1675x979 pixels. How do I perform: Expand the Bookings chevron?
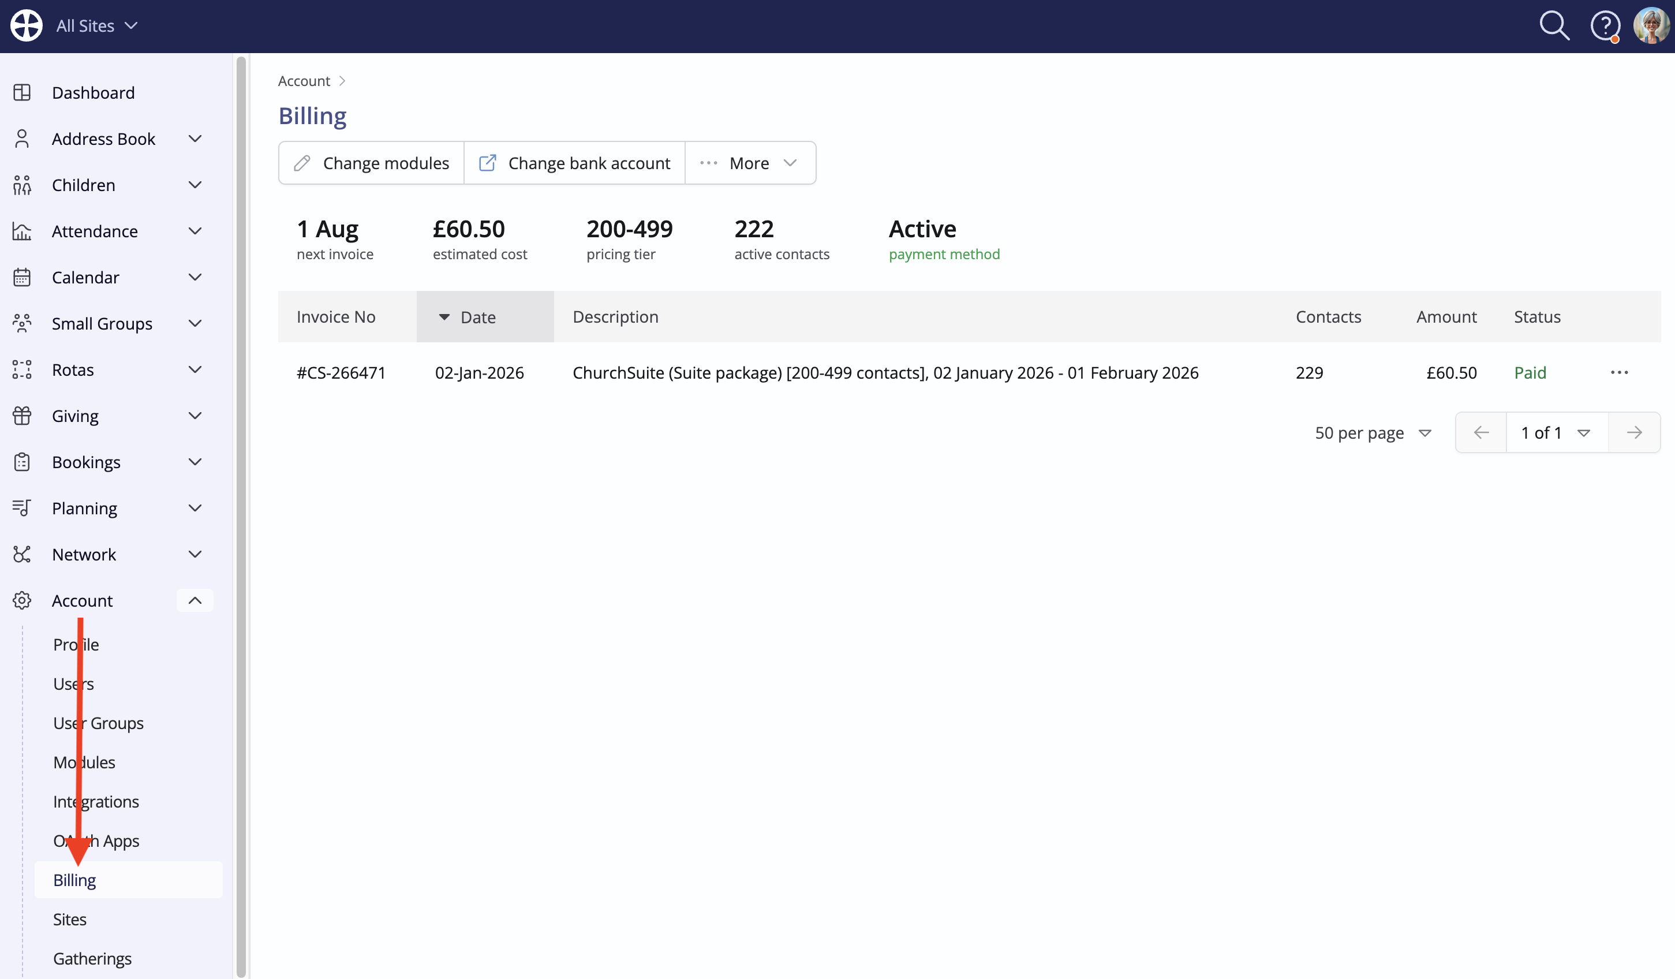tap(195, 462)
